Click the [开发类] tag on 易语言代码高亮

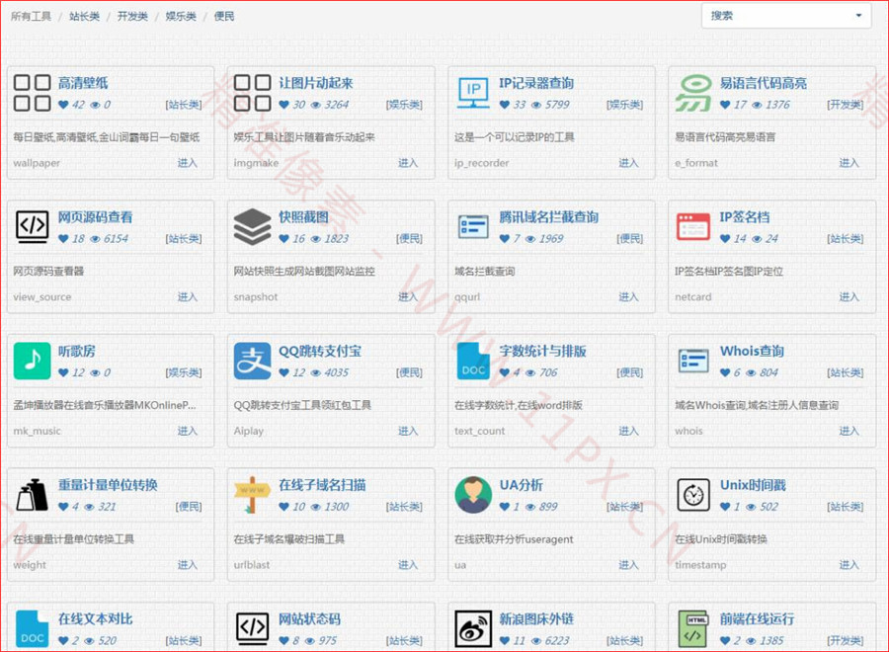(x=845, y=105)
